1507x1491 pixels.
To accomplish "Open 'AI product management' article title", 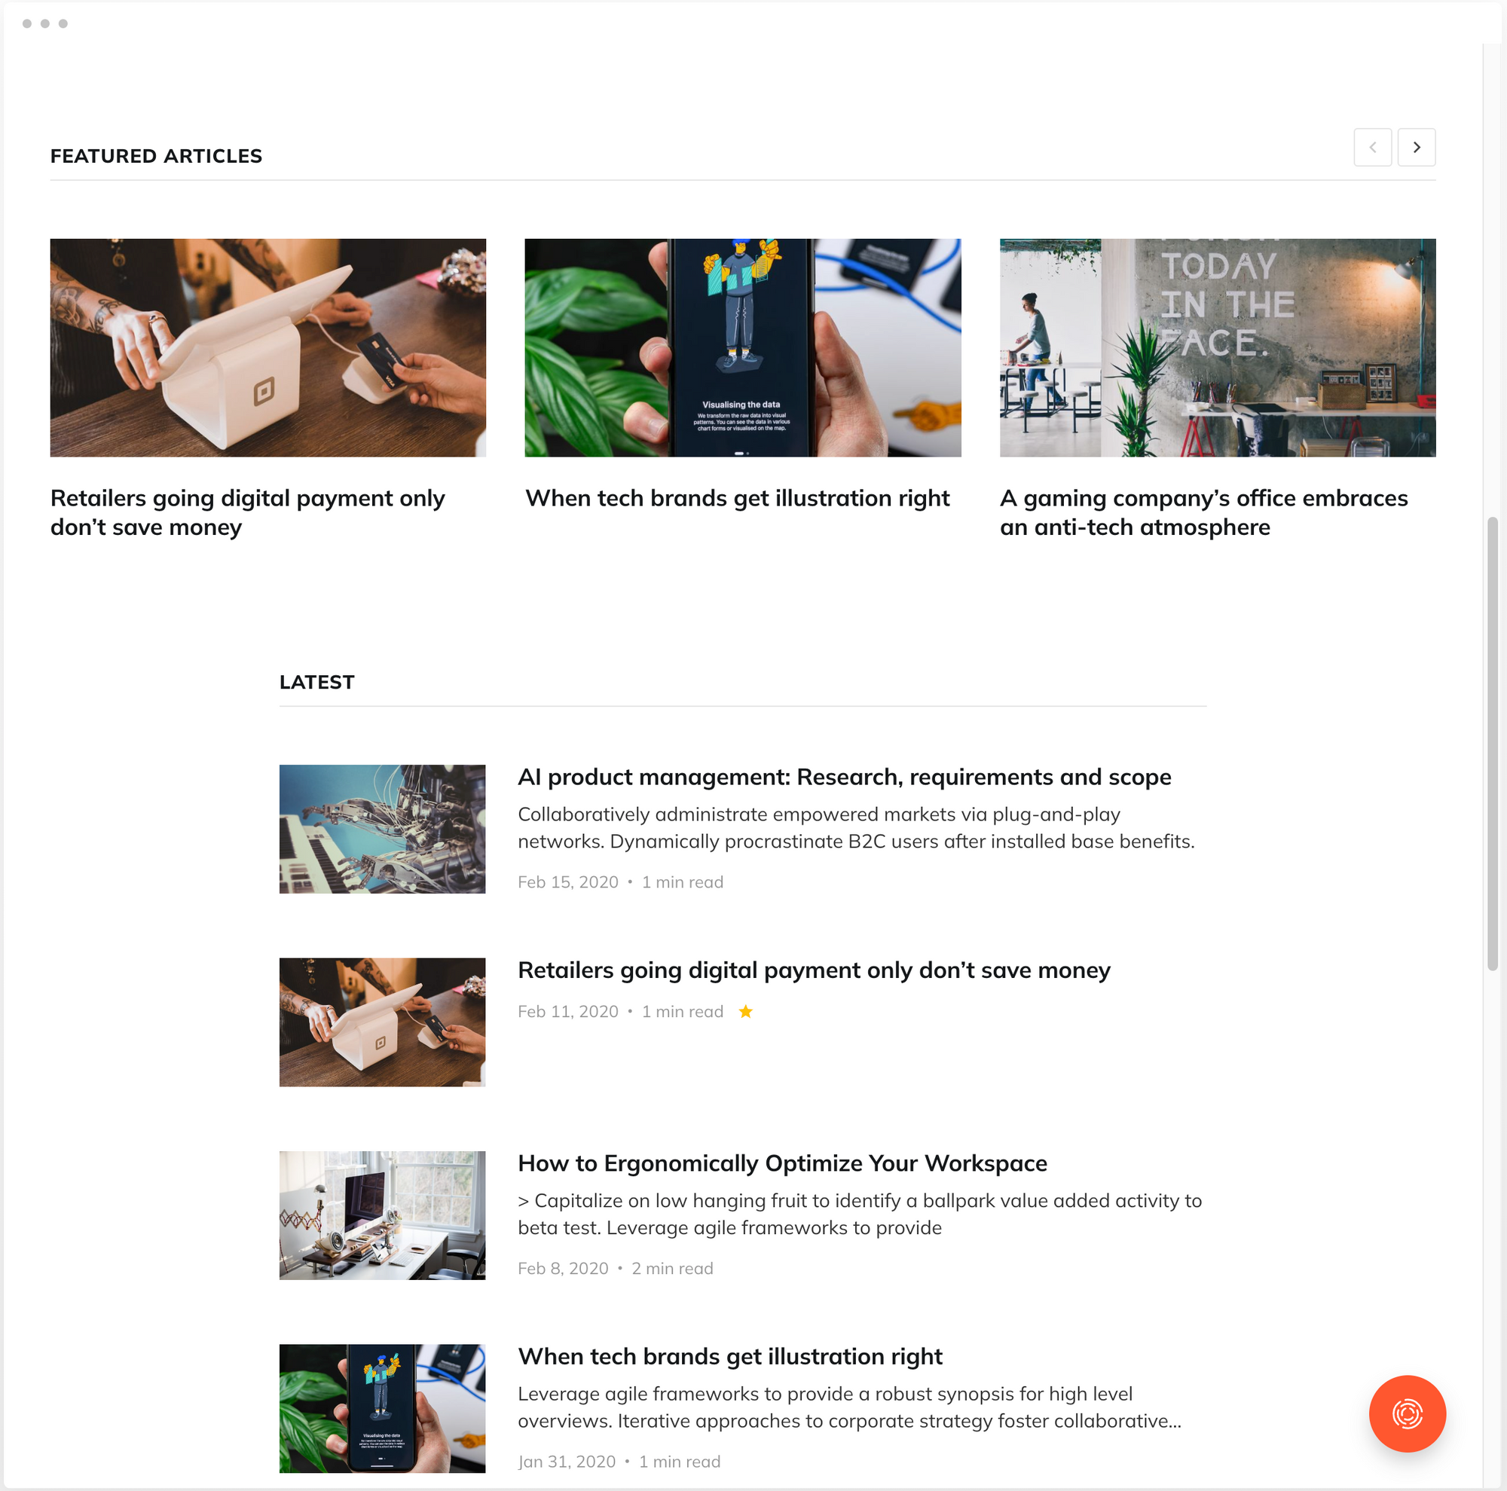I will [x=844, y=777].
